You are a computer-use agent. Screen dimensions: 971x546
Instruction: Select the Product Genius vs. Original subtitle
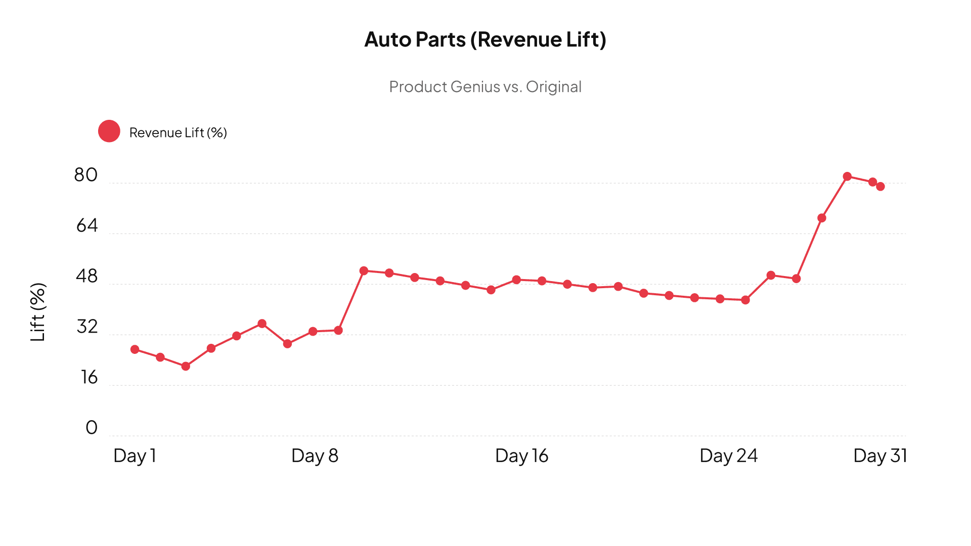(485, 87)
